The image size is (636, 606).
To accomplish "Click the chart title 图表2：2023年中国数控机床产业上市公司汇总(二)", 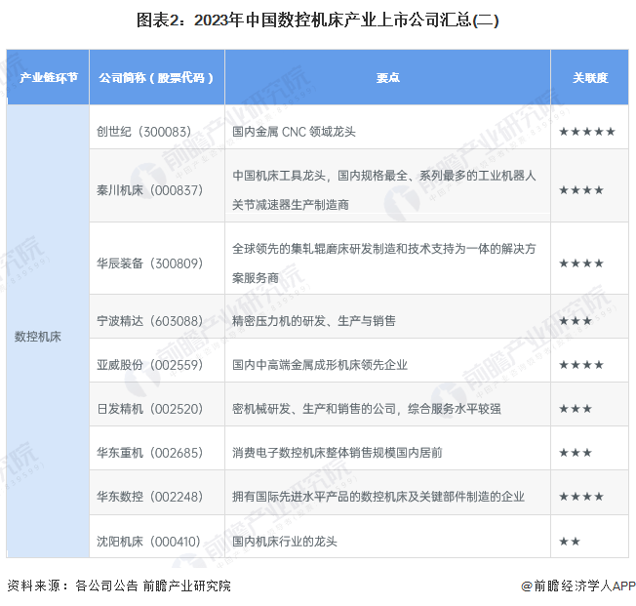I will (317, 20).
